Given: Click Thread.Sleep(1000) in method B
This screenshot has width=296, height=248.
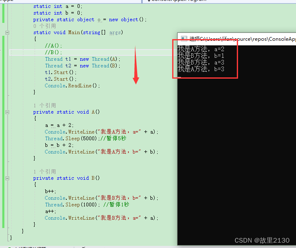Looking at the screenshot, I should [x=70, y=205].
